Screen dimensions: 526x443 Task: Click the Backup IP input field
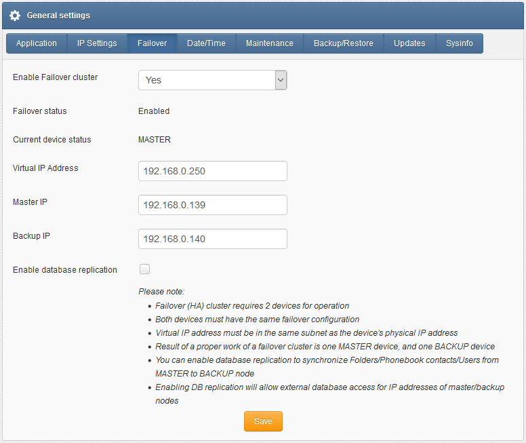coord(213,239)
